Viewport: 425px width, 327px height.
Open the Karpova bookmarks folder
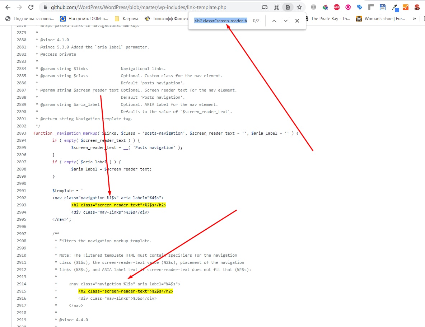pyautogui.click(x=126, y=19)
